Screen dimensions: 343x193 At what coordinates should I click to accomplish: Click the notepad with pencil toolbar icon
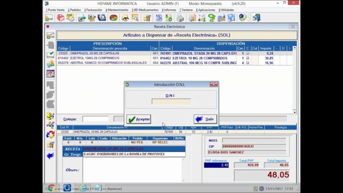point(222,18)
